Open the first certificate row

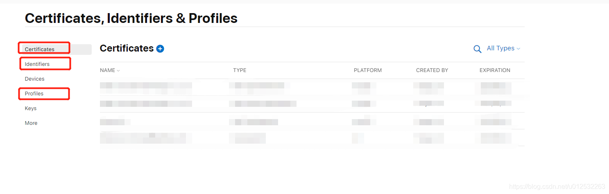click(146, 86)
